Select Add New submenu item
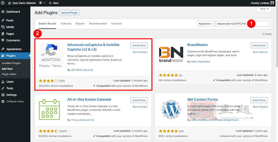The width and height of the screenshot is (278, 142). click(7, 69)
